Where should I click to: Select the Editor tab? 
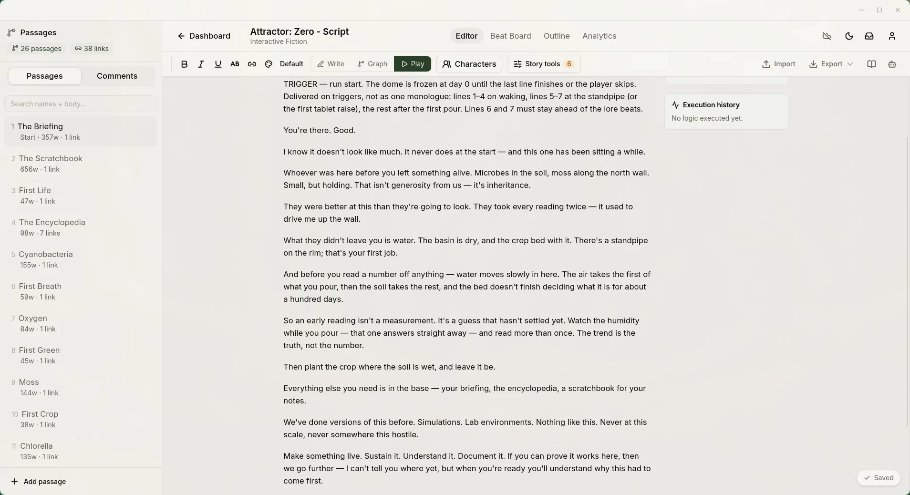pos(466,36)
